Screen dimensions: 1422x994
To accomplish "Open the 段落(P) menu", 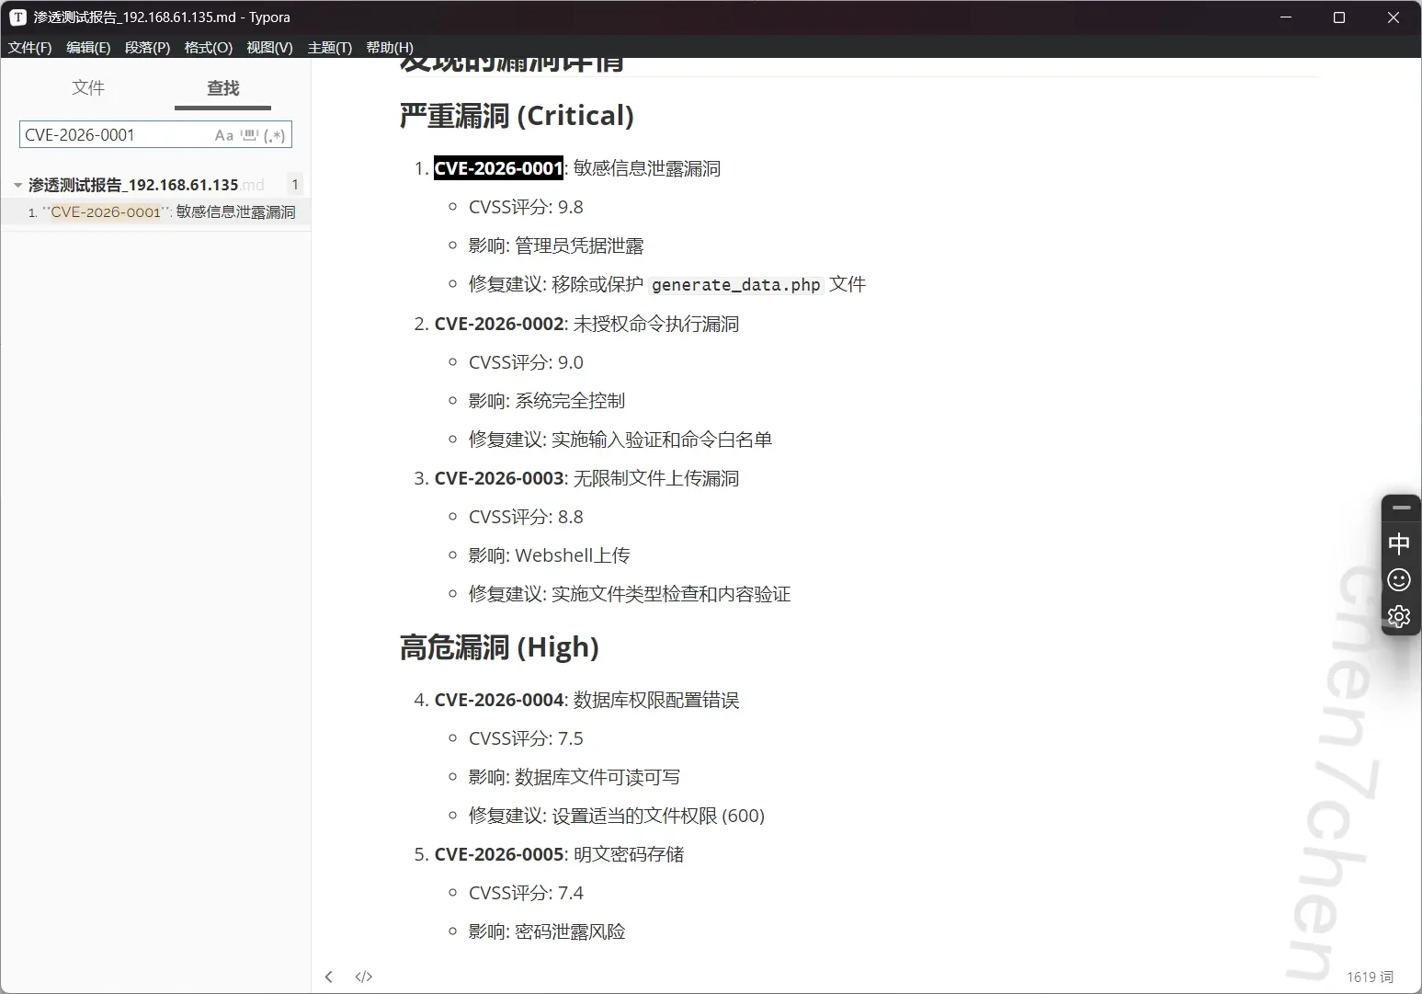I will point(147,47).
